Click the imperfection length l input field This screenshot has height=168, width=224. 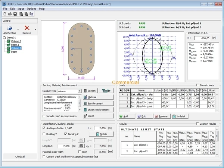[x=100, y=128]
